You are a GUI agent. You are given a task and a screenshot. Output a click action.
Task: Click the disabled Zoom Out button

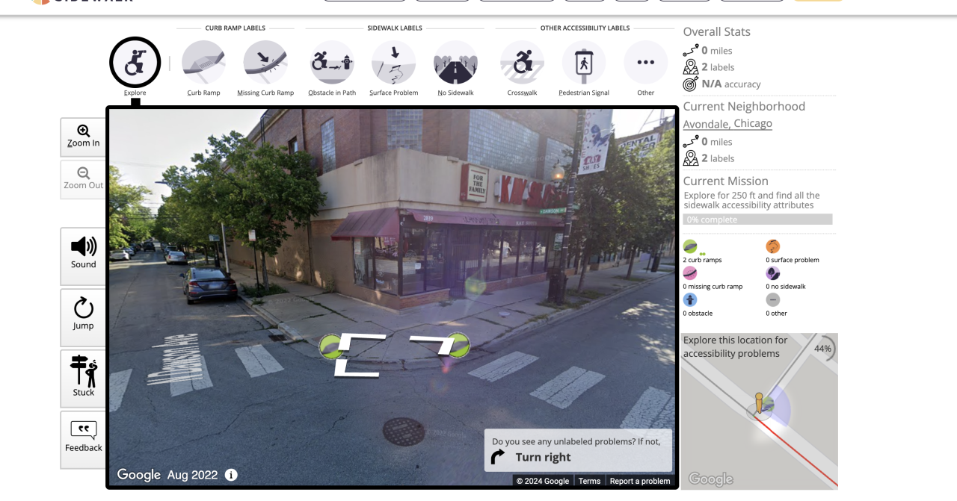point(83,179)
